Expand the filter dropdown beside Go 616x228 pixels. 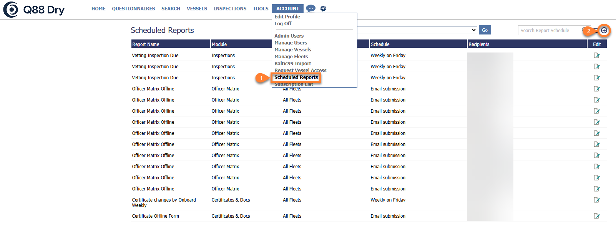[x=473, y=30]
